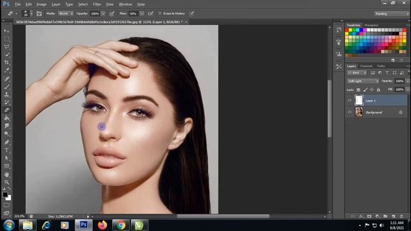
Task: Select the Pen tool
Action: coord(6,142)
